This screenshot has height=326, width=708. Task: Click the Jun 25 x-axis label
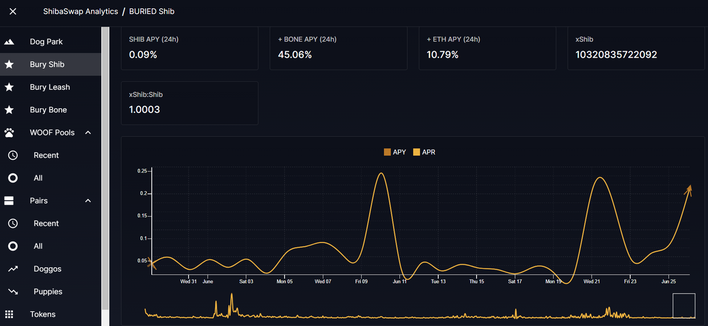[x=668, y=281]
